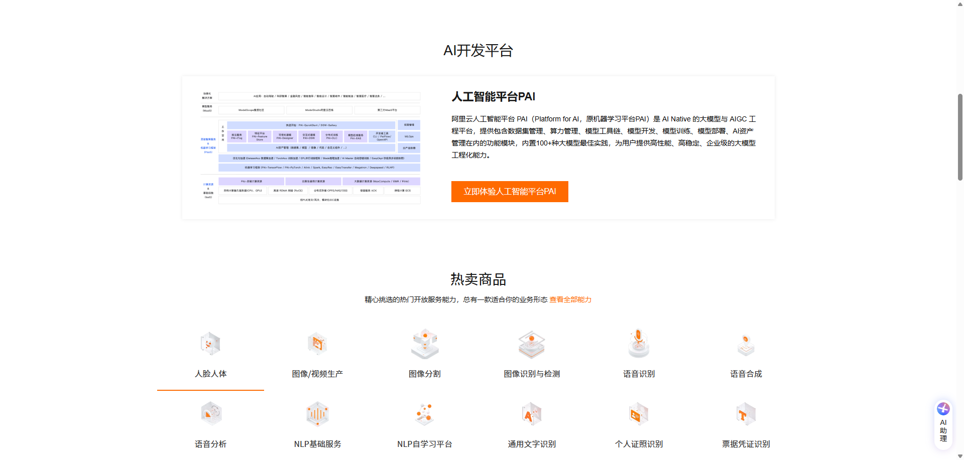Viewport: 964px width, 460px height.
Task: Select the 图像识别与检测 tab label
Action: click(x=532, y=374)
